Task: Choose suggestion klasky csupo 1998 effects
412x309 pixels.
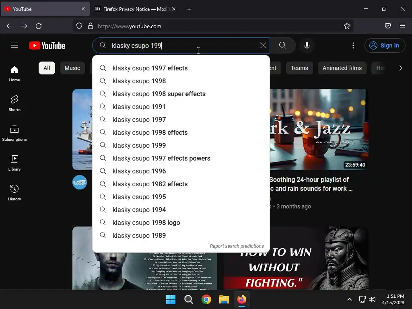Action: tap(181, 132)
